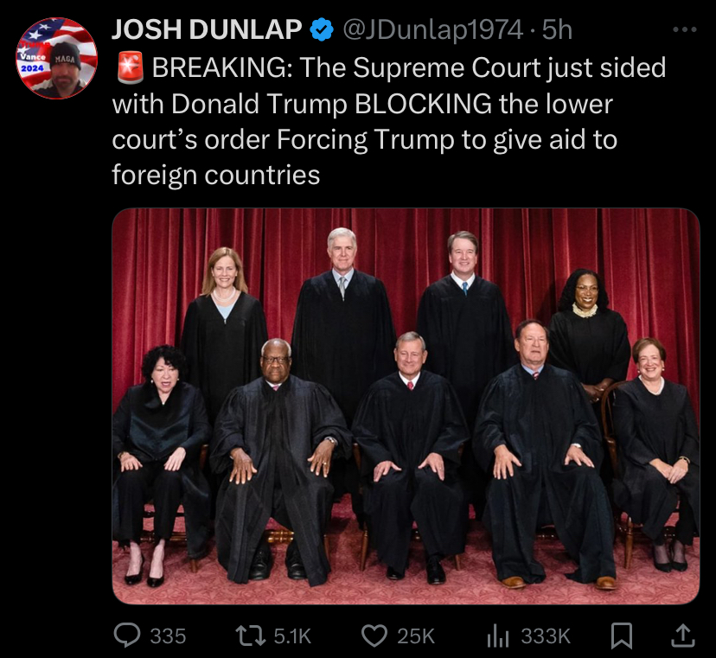716x658 pixels.
Task: Click the blue verified badge
Action: click(322, 29)
